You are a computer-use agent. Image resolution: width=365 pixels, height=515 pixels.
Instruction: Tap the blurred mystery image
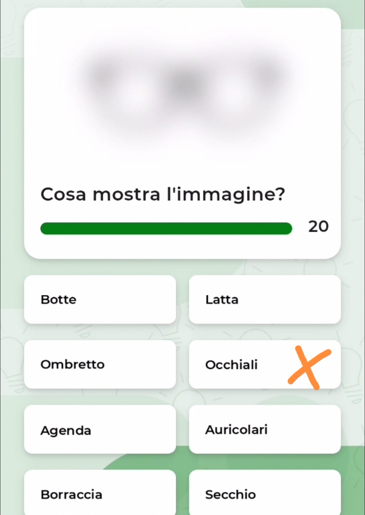click(185, 98)
